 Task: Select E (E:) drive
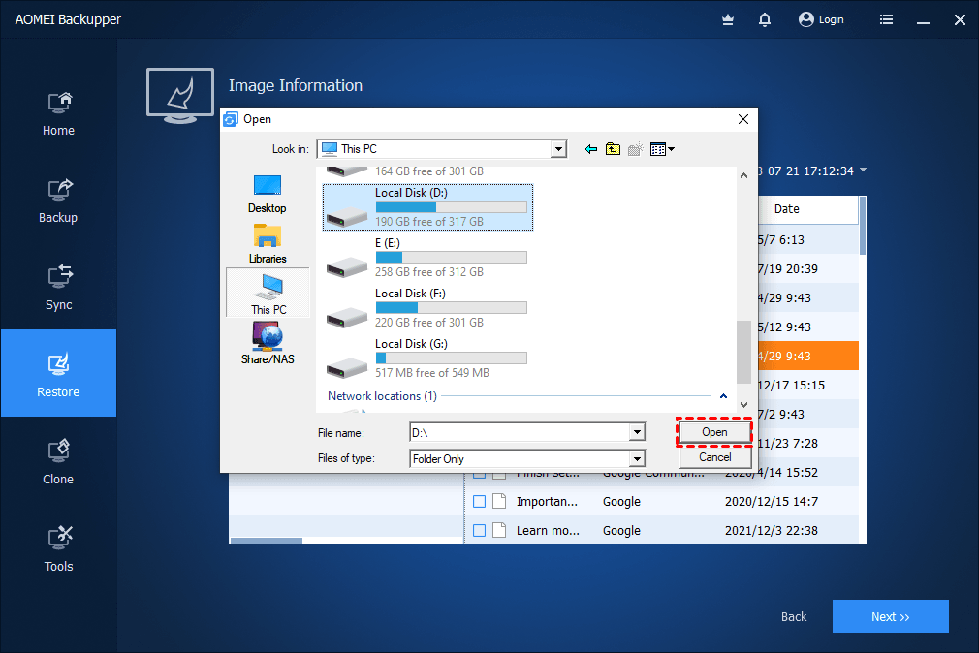(427, 257)
